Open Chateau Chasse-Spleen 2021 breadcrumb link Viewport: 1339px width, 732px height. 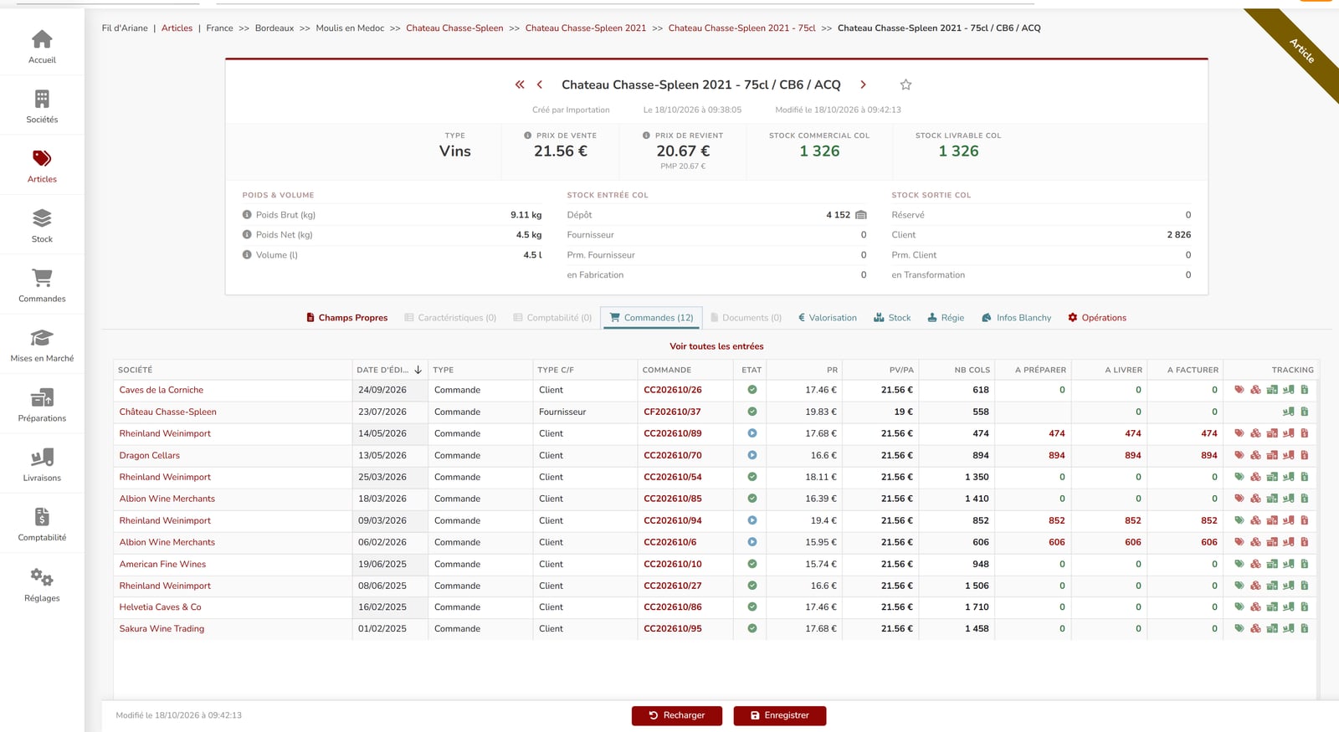tap(586, 28)
